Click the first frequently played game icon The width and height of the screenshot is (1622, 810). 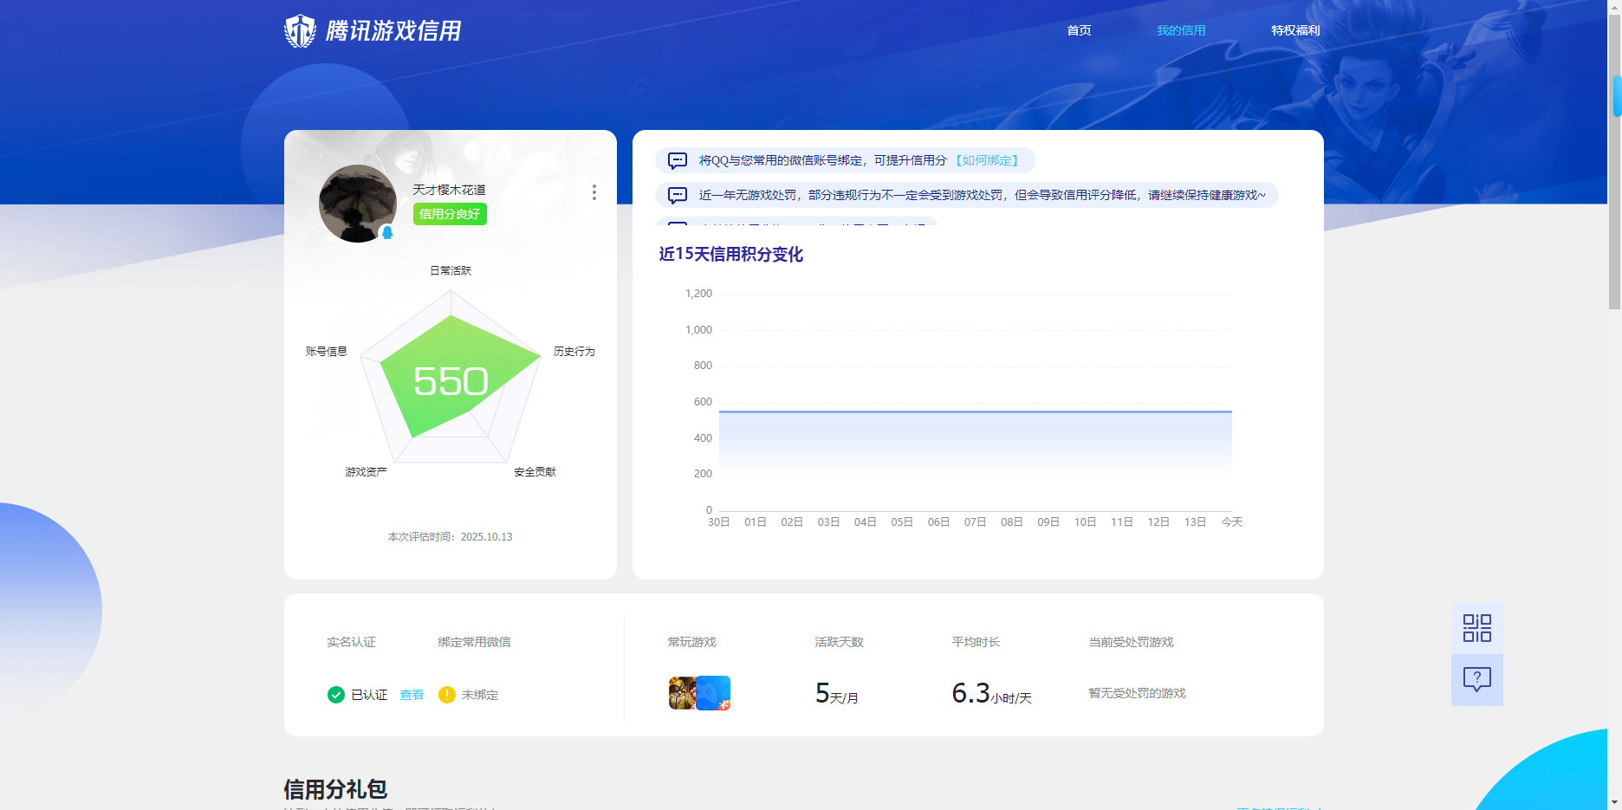tap(681, 693)
